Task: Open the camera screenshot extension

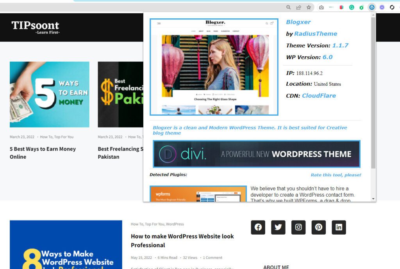Action: click(321, 7)
